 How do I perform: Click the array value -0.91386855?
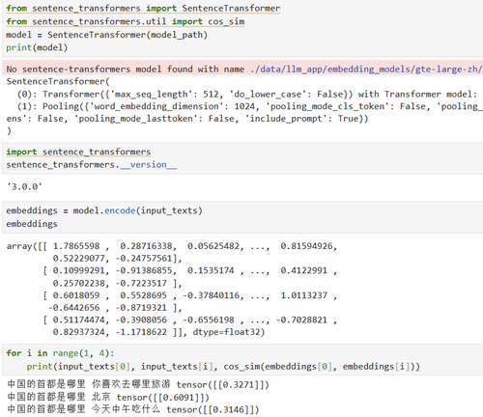tap(144, 270)
